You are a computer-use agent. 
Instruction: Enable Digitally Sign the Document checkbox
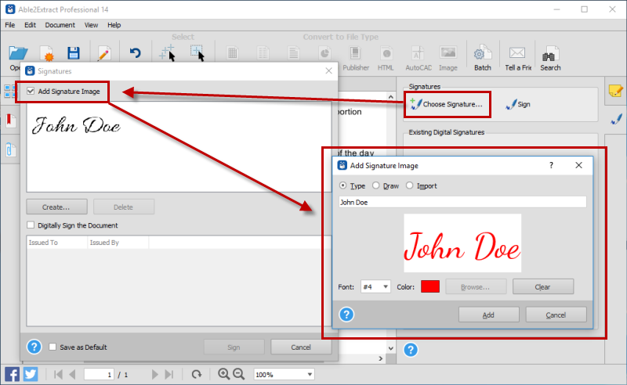point(31,225)
